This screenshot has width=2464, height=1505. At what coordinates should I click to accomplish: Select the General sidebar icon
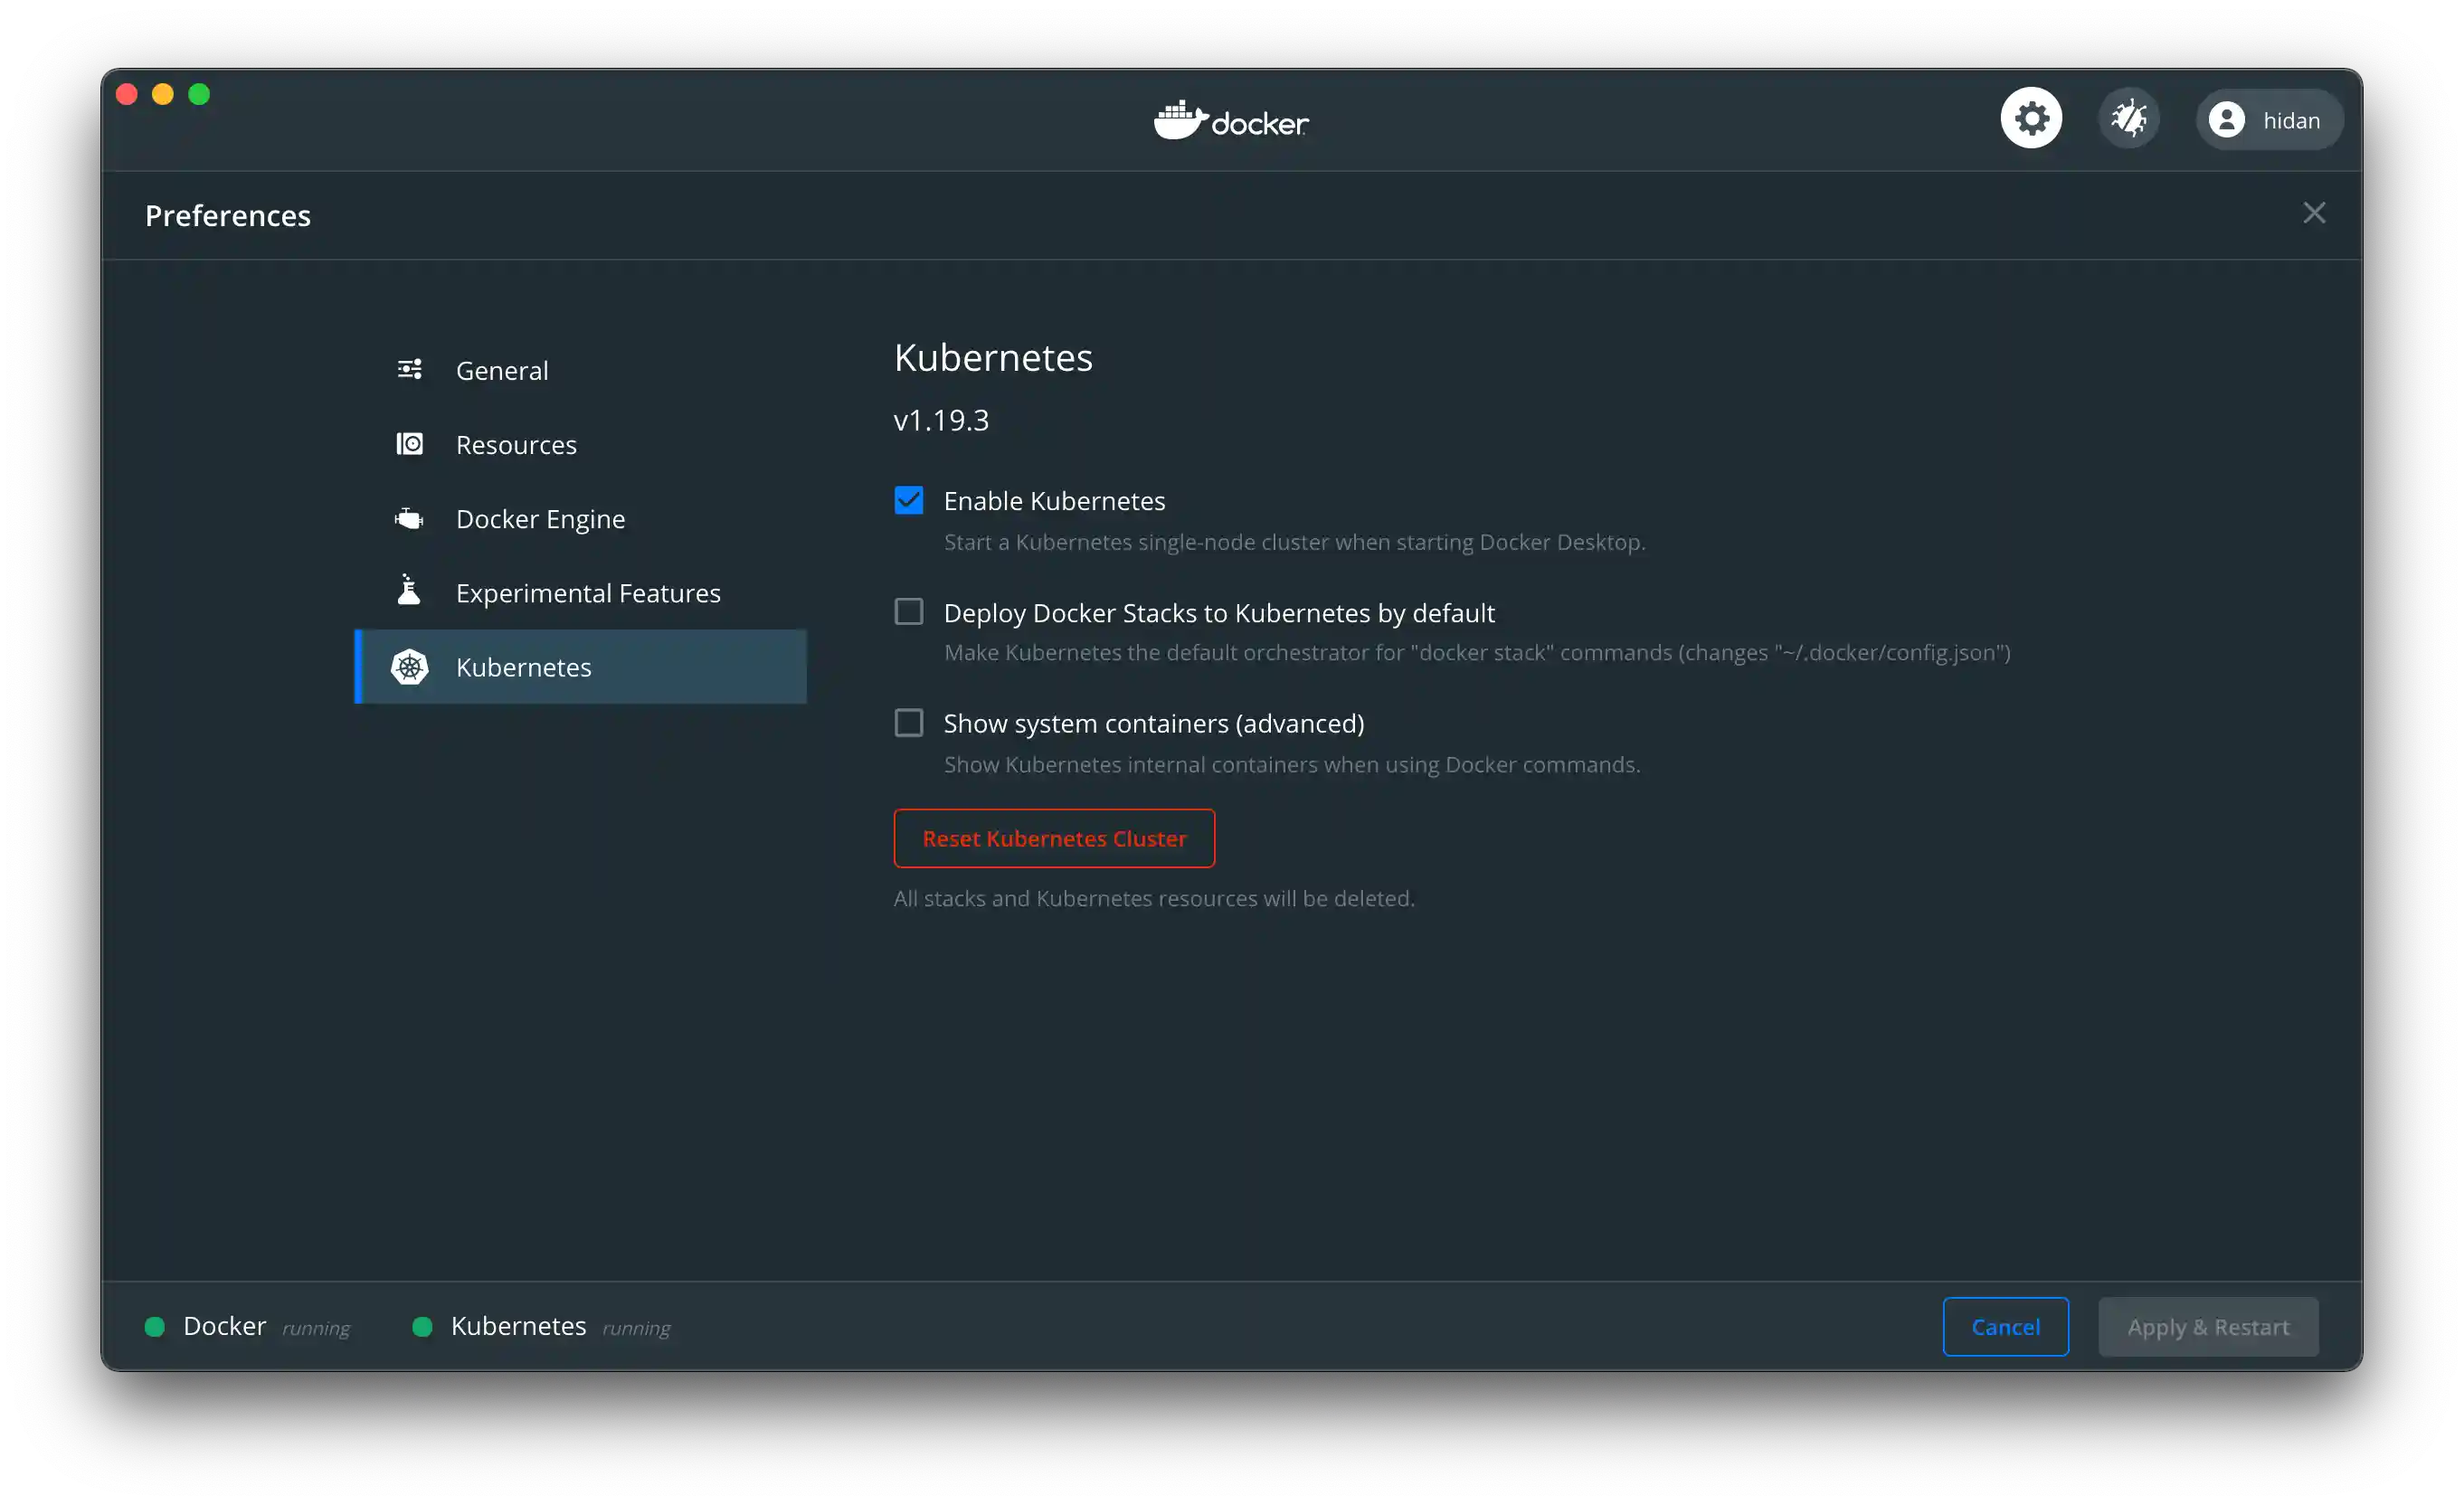(x=409, y=369)
